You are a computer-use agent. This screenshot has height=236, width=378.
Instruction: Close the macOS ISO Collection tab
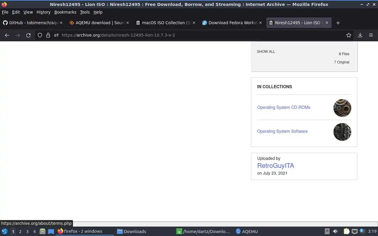coord(194,23)
